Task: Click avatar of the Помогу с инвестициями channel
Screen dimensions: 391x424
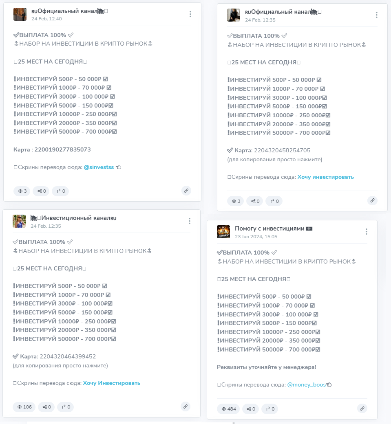Action: [223, 232]
